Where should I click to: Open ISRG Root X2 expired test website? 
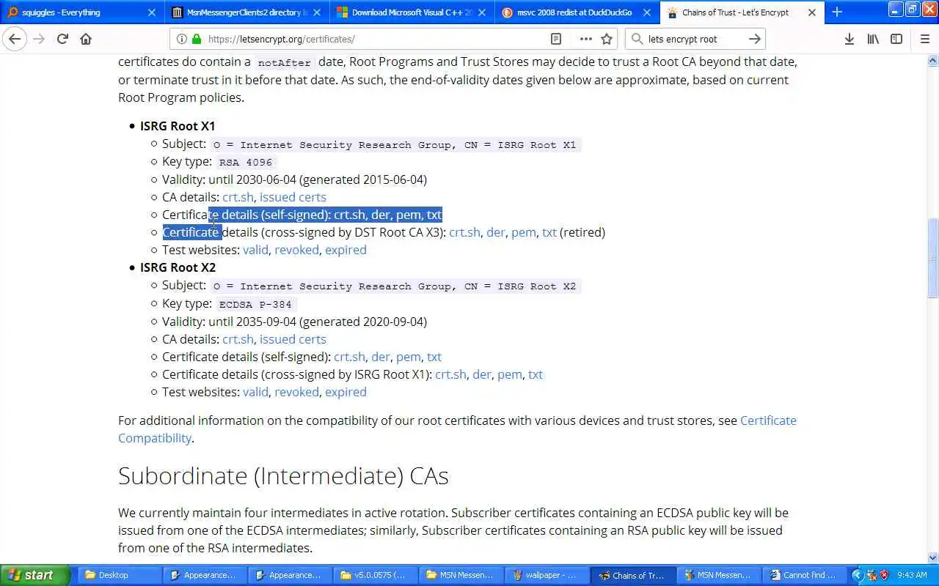click(x=346, y=392)
